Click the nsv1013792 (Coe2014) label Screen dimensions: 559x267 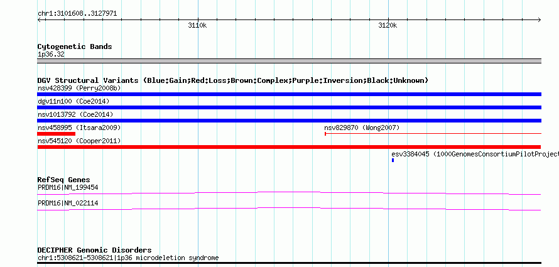click(75, 114)
